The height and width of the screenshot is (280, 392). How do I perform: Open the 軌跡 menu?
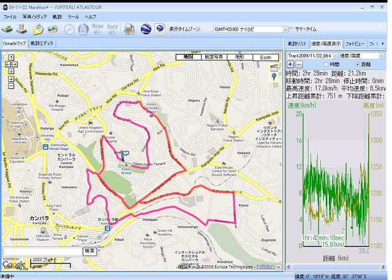coord(57,17)
